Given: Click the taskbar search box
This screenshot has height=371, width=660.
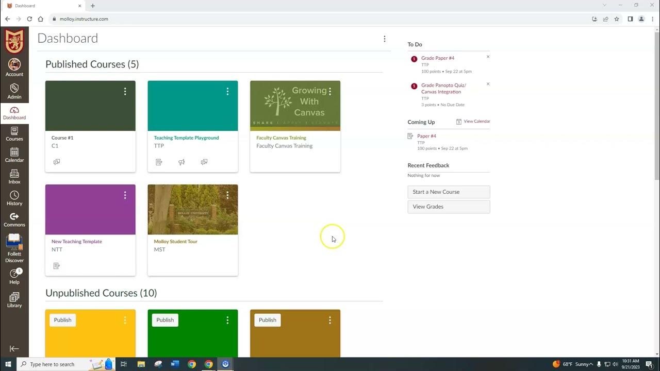Looking at the screenshot, I should point(67,364).
